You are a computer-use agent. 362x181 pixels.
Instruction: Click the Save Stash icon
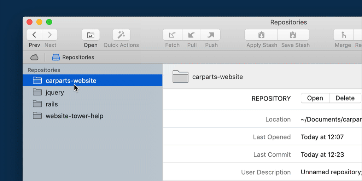[293, 35]
